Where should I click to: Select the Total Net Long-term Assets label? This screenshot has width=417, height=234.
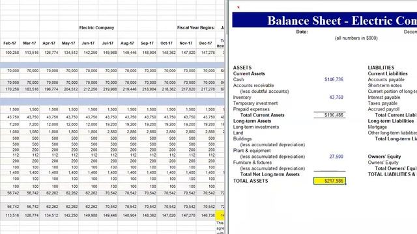(270, 174)
